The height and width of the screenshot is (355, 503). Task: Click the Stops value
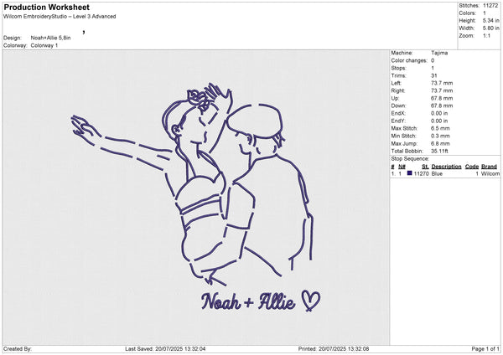pos(433,68)
